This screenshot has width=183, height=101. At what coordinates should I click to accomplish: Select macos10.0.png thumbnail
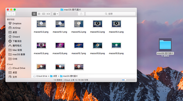click(x=41, y=24)
